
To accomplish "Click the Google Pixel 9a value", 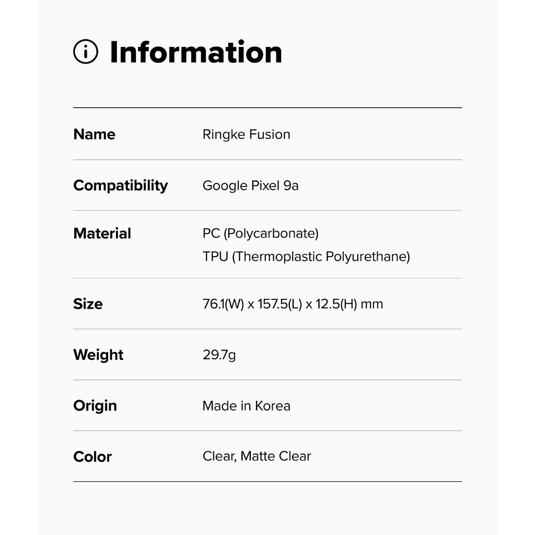I will pyautogui.click(x=250, y=185).
